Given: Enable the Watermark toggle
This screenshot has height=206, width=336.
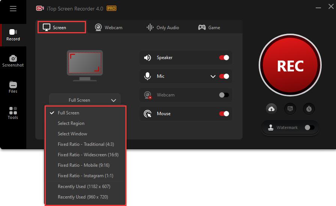Looking at the screenshot, I should pyautogui.click(x=309, y=127).
